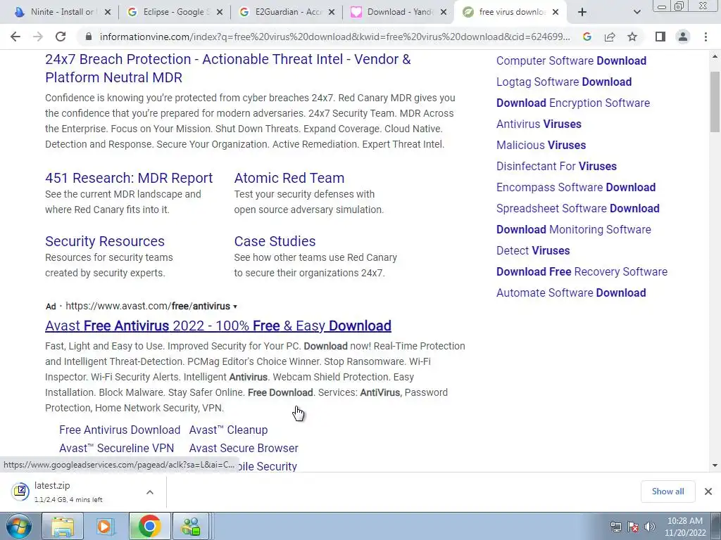Click the vertical scrollbar thumb

[x=715, y=102]
